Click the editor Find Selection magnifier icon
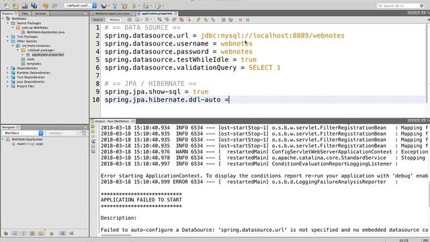This screenshot has width=430, height=242. 160,19
